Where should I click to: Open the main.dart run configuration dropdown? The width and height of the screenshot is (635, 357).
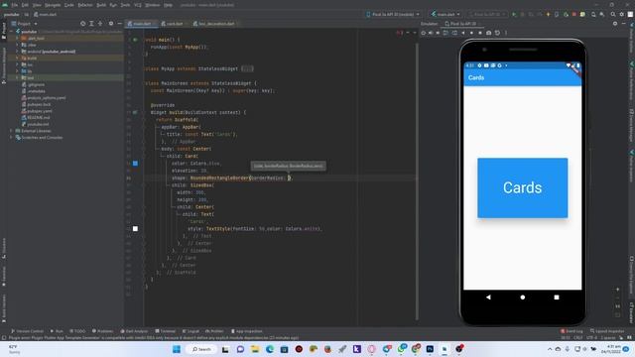point(445,14)
